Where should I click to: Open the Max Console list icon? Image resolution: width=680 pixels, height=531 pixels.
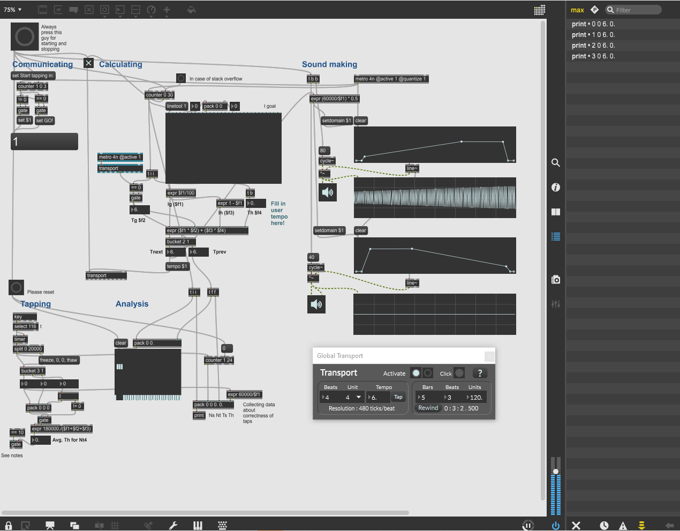coord(556,236)
